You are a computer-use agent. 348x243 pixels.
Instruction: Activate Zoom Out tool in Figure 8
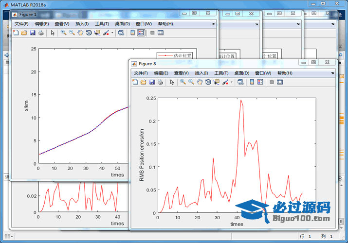tap(191, 82)
